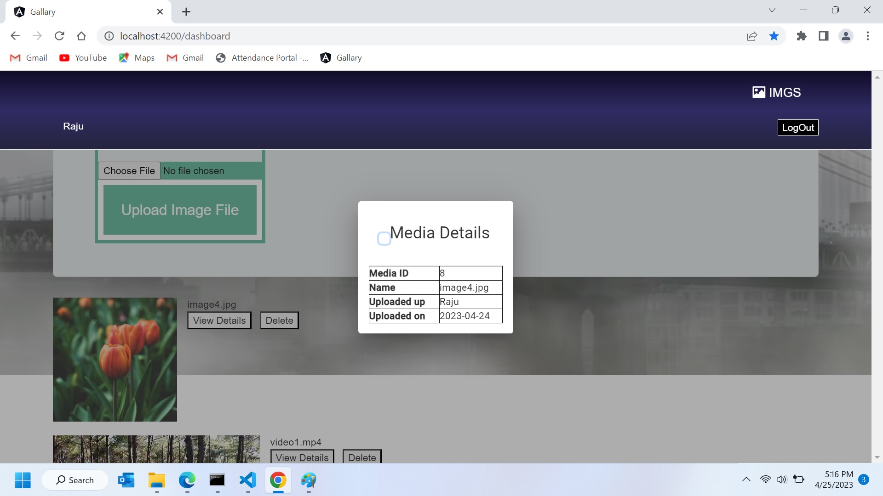Go to browser home page
Screen dimensions: 883x496
click(x=81, y=36)
